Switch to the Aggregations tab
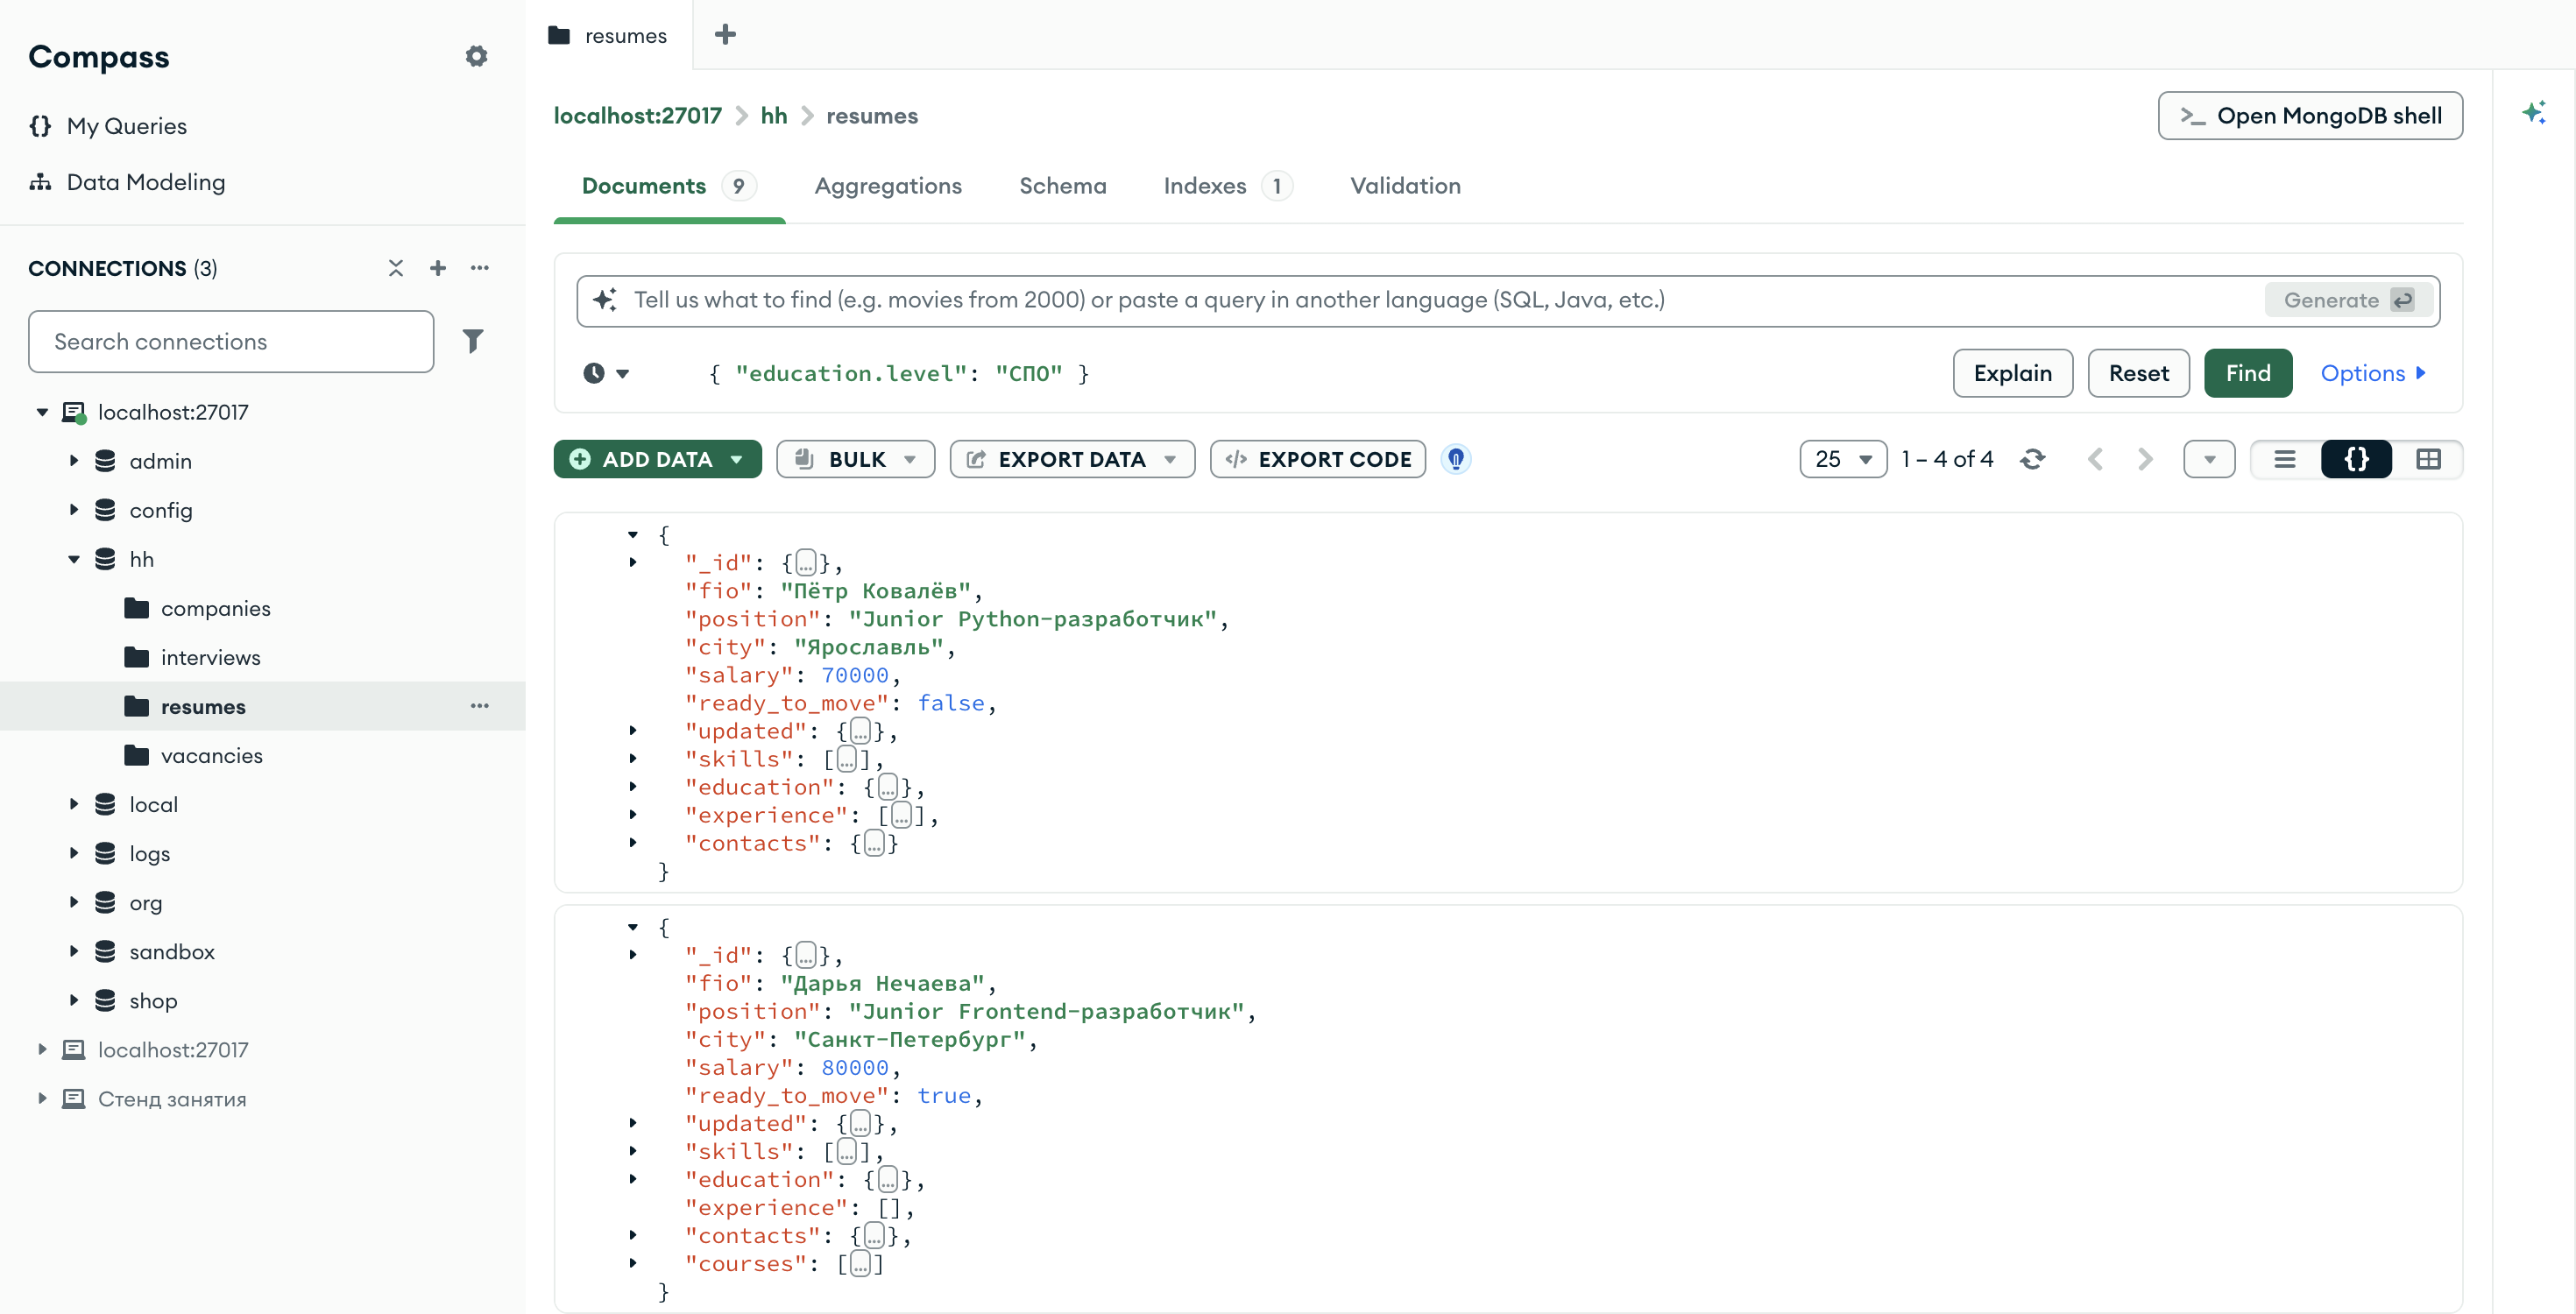The width and height of the screenshot is (2576, 1314). (888, 186)
